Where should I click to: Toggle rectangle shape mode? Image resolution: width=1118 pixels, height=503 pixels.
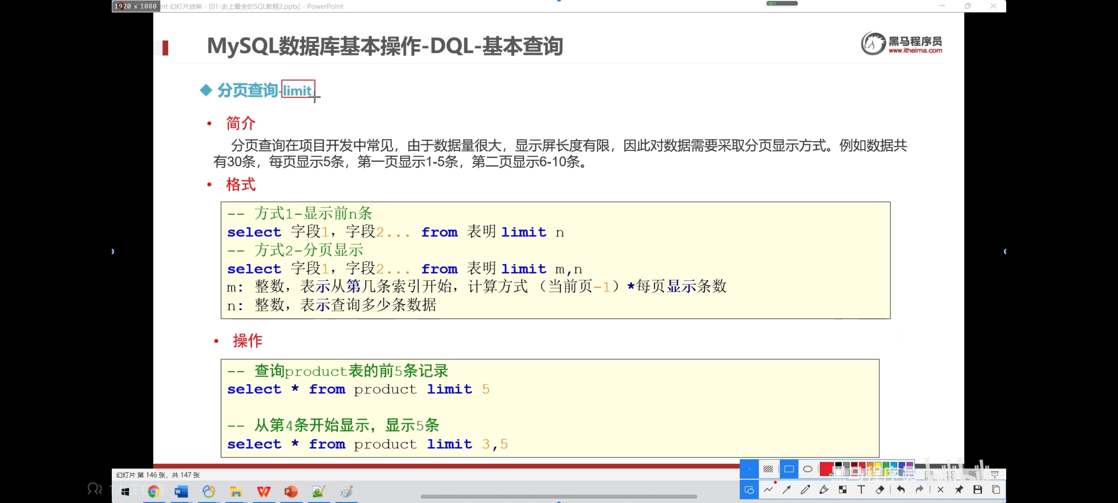coord(789,469)
